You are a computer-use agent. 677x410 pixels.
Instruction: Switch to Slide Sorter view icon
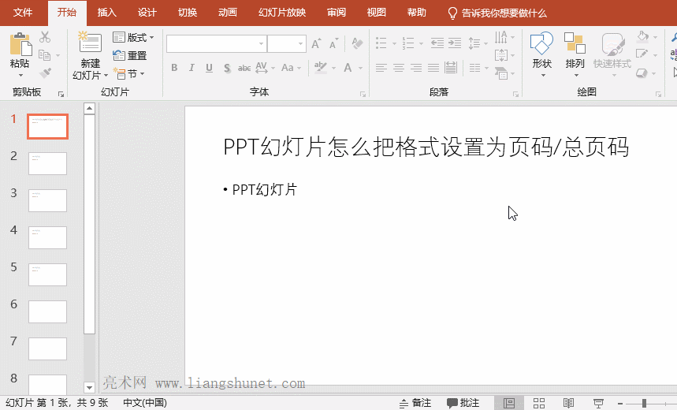pos(539,403)
